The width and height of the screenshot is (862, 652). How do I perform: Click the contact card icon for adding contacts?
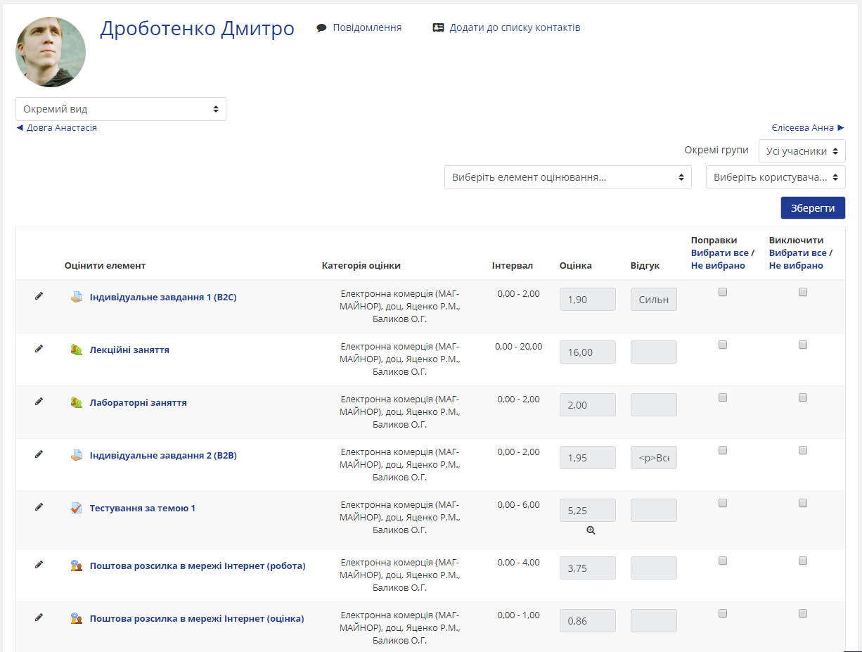[x=438, y=28]
